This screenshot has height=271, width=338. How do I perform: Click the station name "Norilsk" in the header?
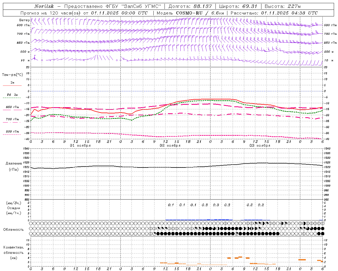pyautogui.click(x=44, y=6)
